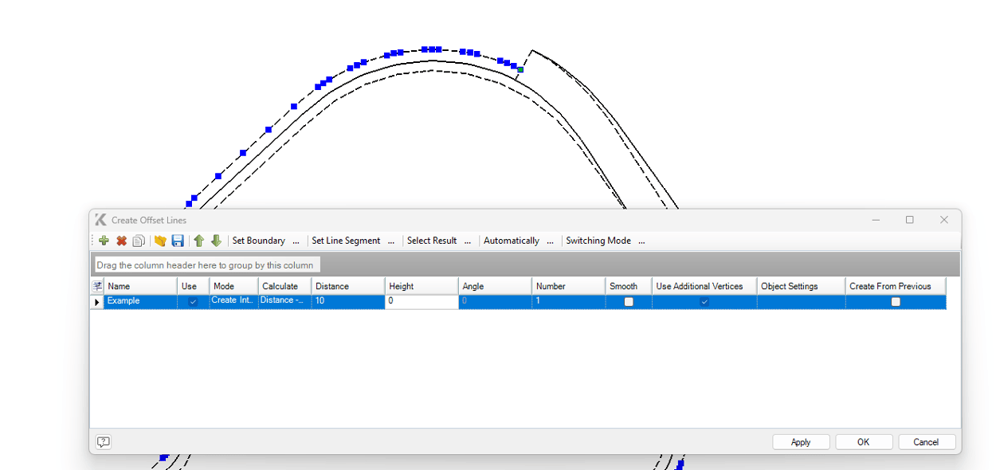
Task: Move row up with green up arrow
Action: click(x=199, y=241)
